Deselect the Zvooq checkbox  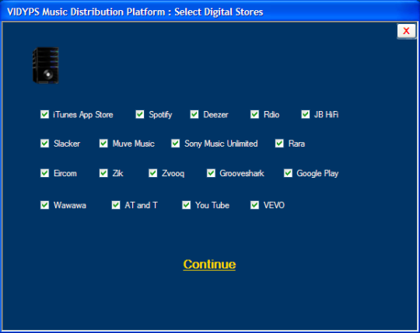[x=153, y=173]
